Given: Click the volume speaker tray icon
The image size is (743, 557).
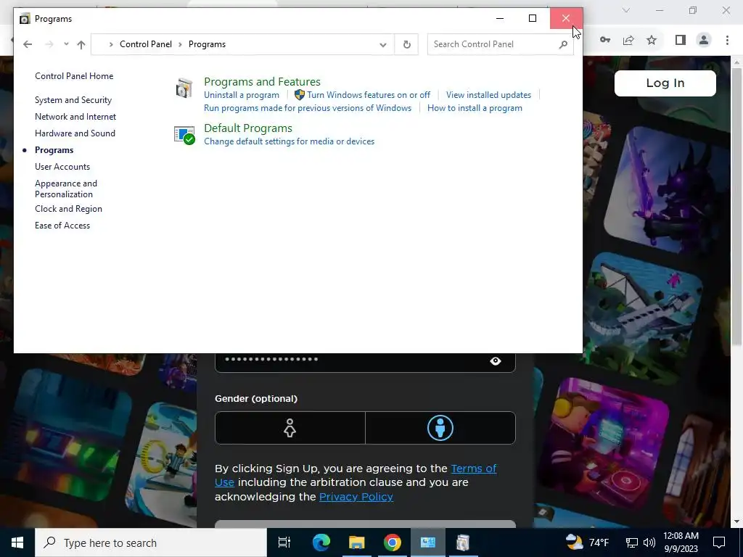Looking at the screenshot, I should pos(649,542).
